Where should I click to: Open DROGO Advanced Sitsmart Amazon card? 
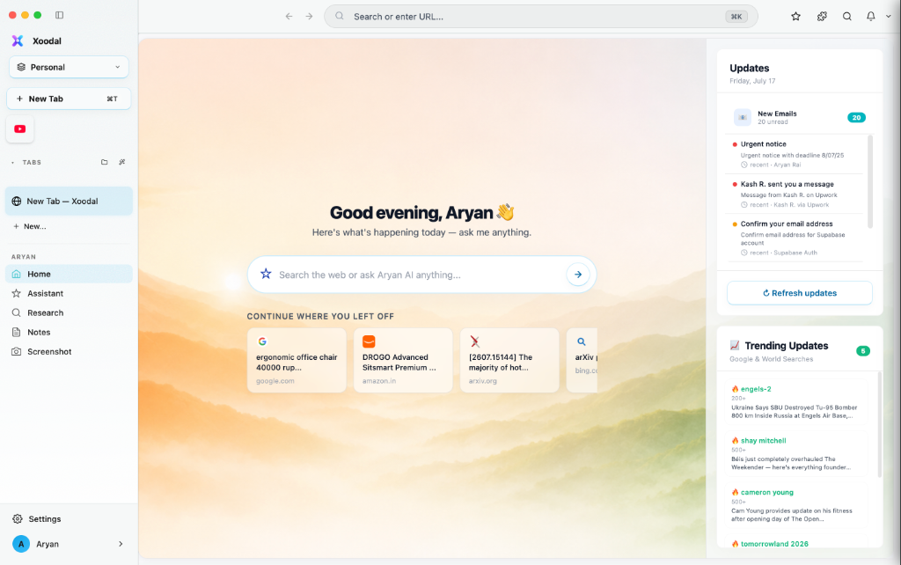pos(403,360)
